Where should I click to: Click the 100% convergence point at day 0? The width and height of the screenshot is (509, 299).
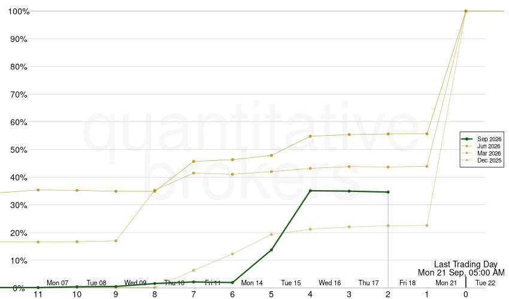466,11
